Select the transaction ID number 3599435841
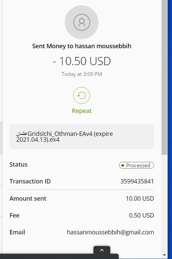Viewport: 172px width, 259px height. (137, 181)
